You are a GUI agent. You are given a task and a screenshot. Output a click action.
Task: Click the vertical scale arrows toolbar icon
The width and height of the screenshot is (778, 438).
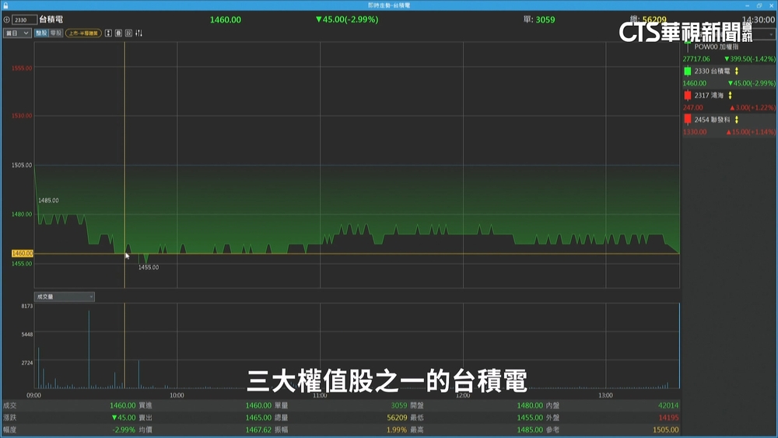[108, 33]
